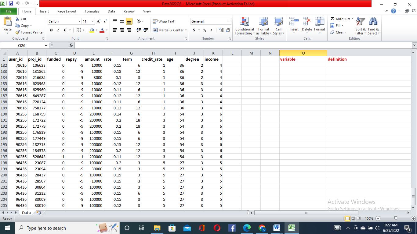Save workbook from Quick Access Toolbar

click(11, 4)
